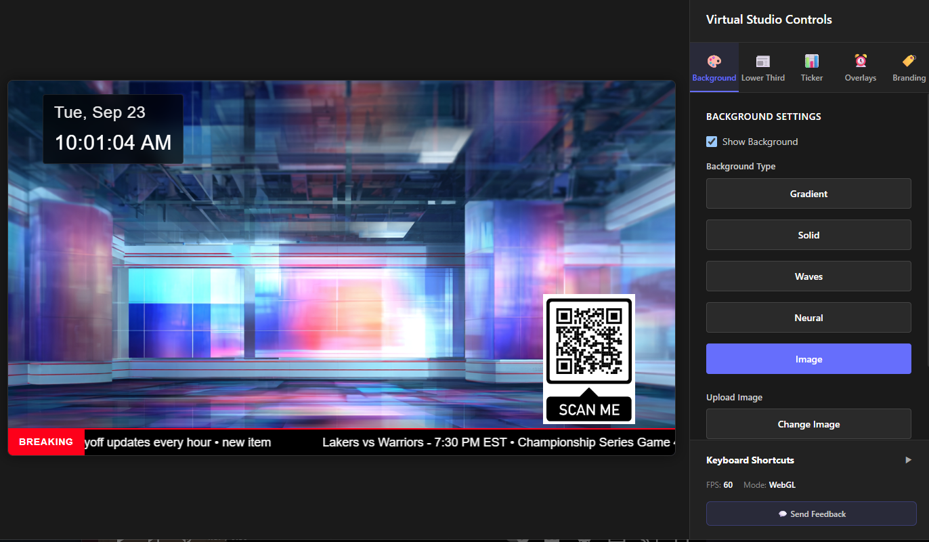
Task: Click the Overlays alarm clock icon
Action: (860, 60)
